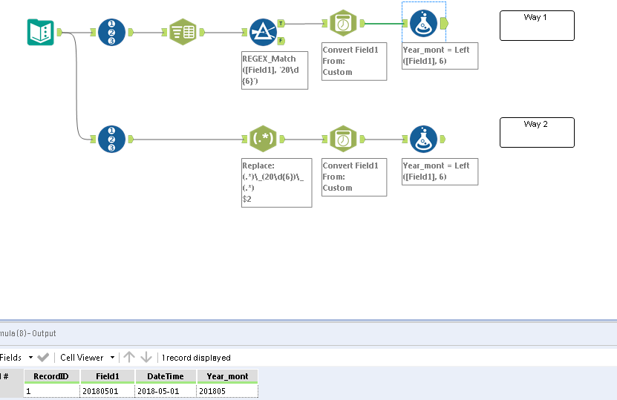Select the cell with value 201805

tap(227, 391)
